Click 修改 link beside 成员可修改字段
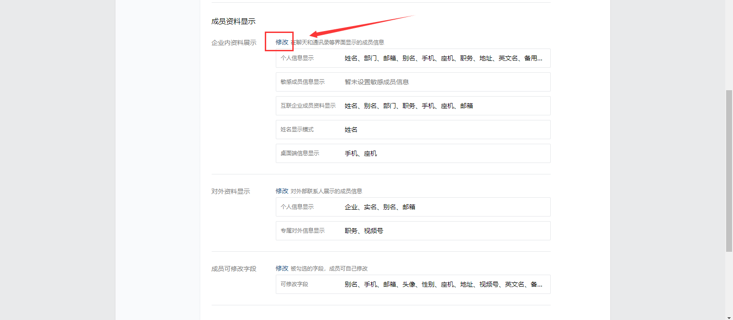This screenshot has width=733, height=320. [282, 268]
